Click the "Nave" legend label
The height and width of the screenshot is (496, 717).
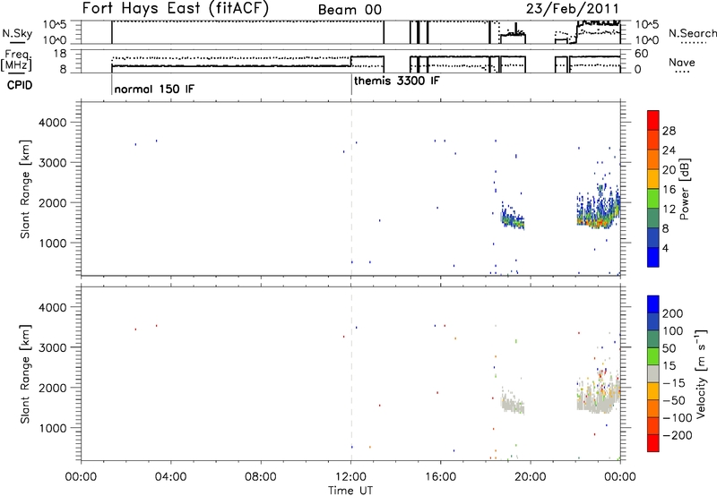coord(682,63)
